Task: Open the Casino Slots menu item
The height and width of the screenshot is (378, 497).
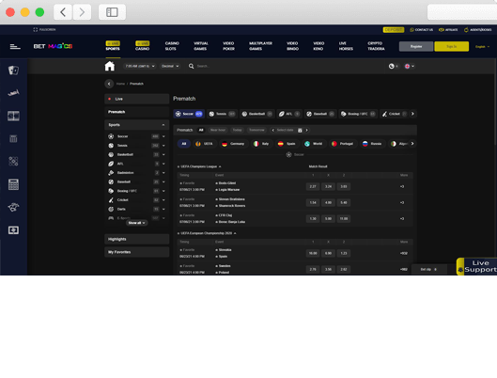Action: coord(172,46)
